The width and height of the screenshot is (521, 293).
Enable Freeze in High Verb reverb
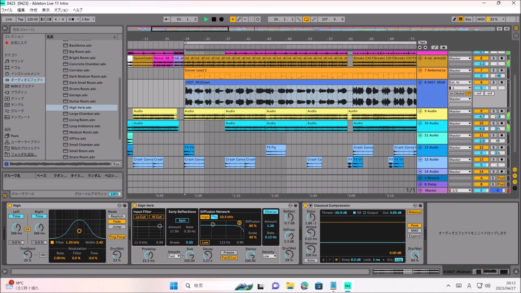tap(228, 252)
